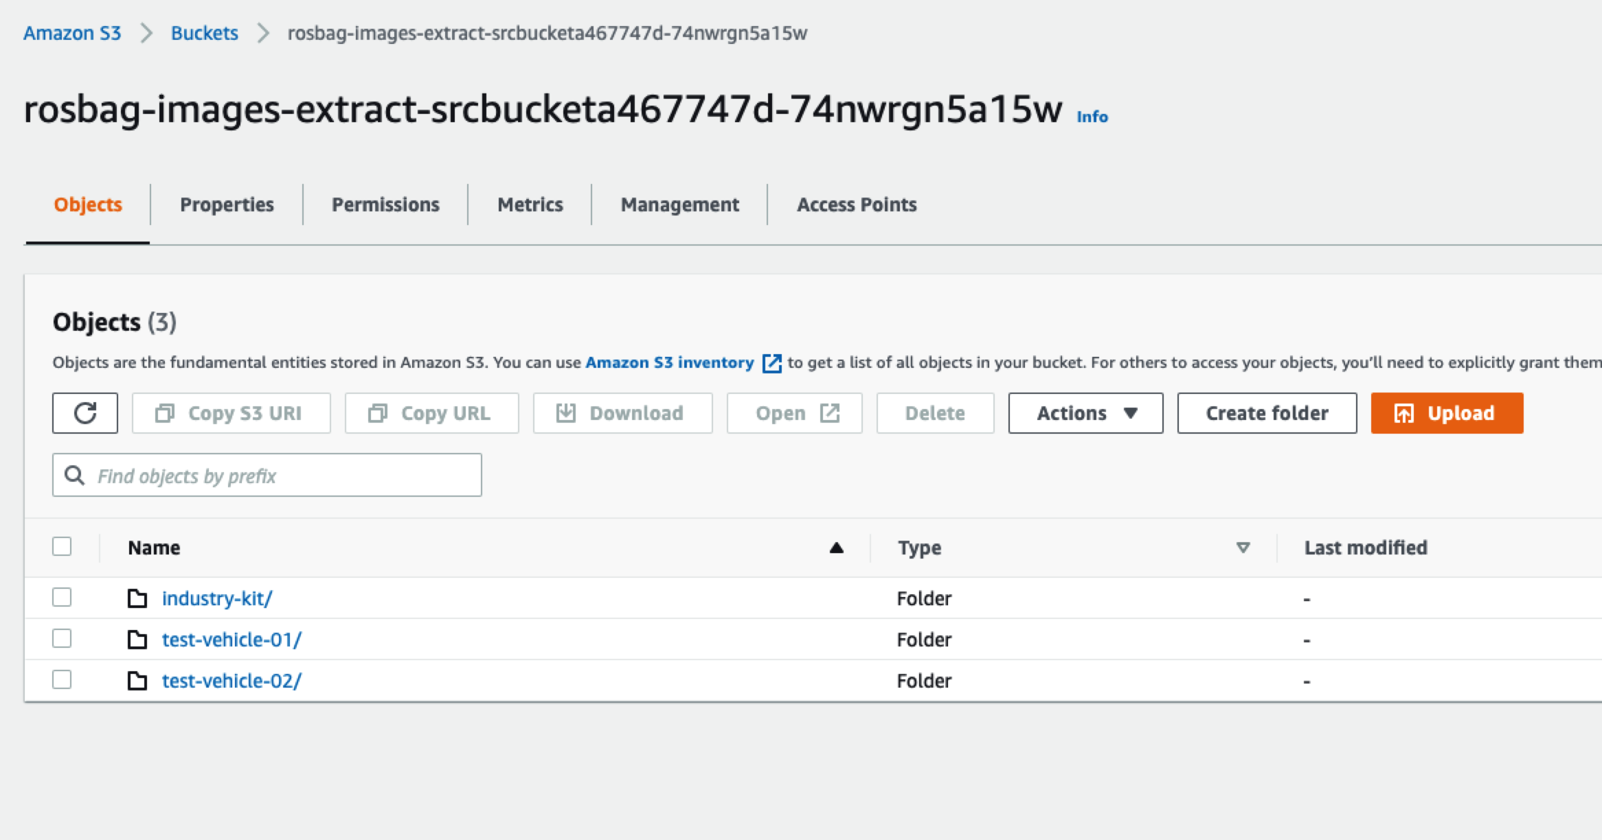Screen dimensions: 1602x840
Task: Open the Access Points tab
Action: 857,205
